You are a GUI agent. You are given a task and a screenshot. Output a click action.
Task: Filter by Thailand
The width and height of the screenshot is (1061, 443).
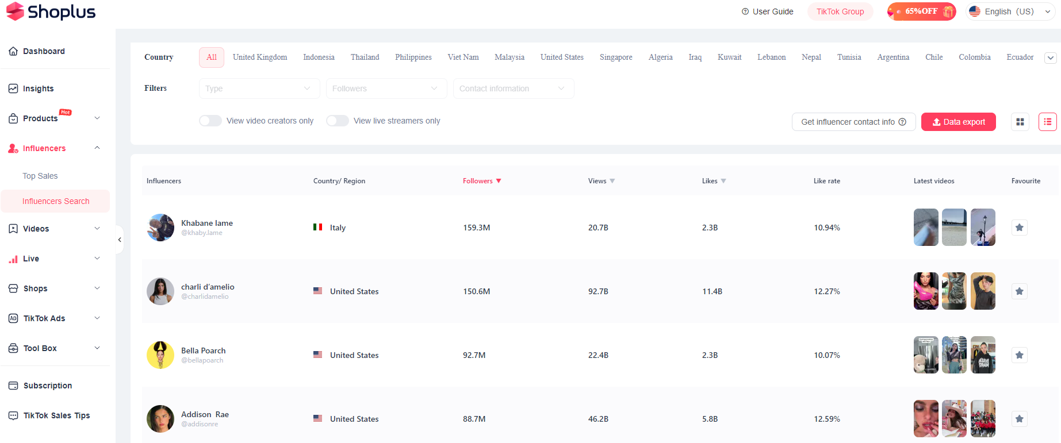point(365,57)
